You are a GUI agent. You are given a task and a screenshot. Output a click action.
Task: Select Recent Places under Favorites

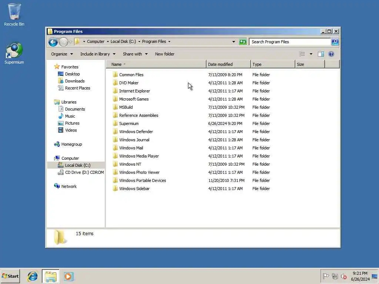coord(77,88)
